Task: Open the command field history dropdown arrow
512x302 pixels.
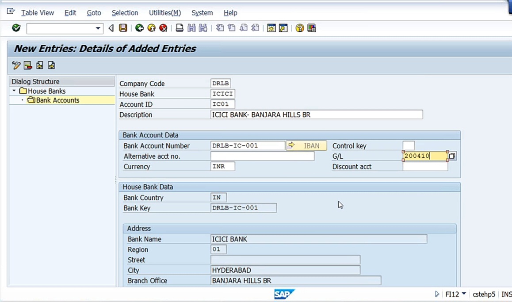Action: [98, 28]
